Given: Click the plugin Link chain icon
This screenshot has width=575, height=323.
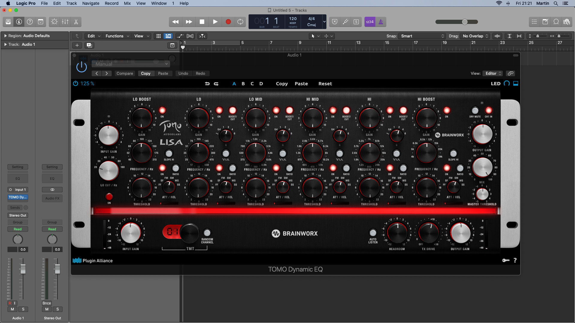Looking at the screenshot, I should pos(511,73).
